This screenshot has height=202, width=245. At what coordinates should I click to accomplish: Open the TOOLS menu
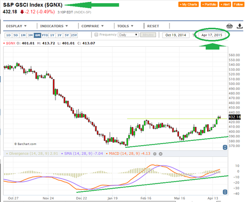click(x=125, y=26)
